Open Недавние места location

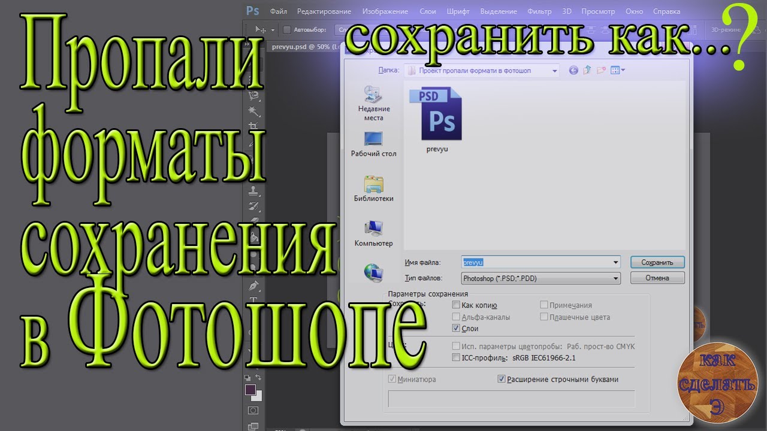click(x=374, y=103)
